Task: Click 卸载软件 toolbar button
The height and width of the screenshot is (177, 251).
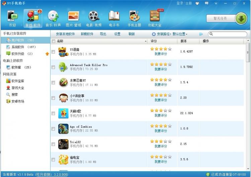Action: [87, 34]
